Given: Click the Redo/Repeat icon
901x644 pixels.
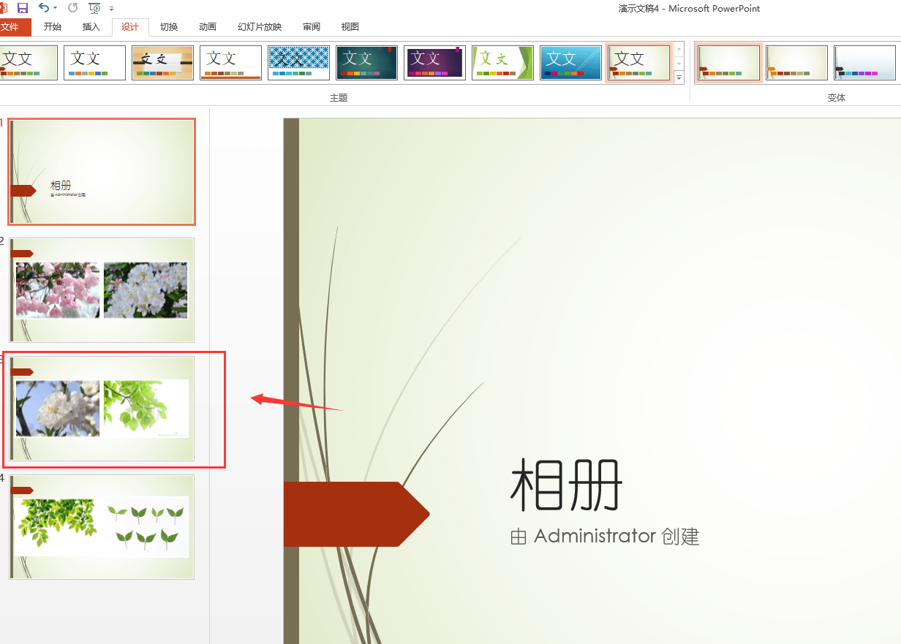Looking at the screenshot, I should (x=72, y=8).
